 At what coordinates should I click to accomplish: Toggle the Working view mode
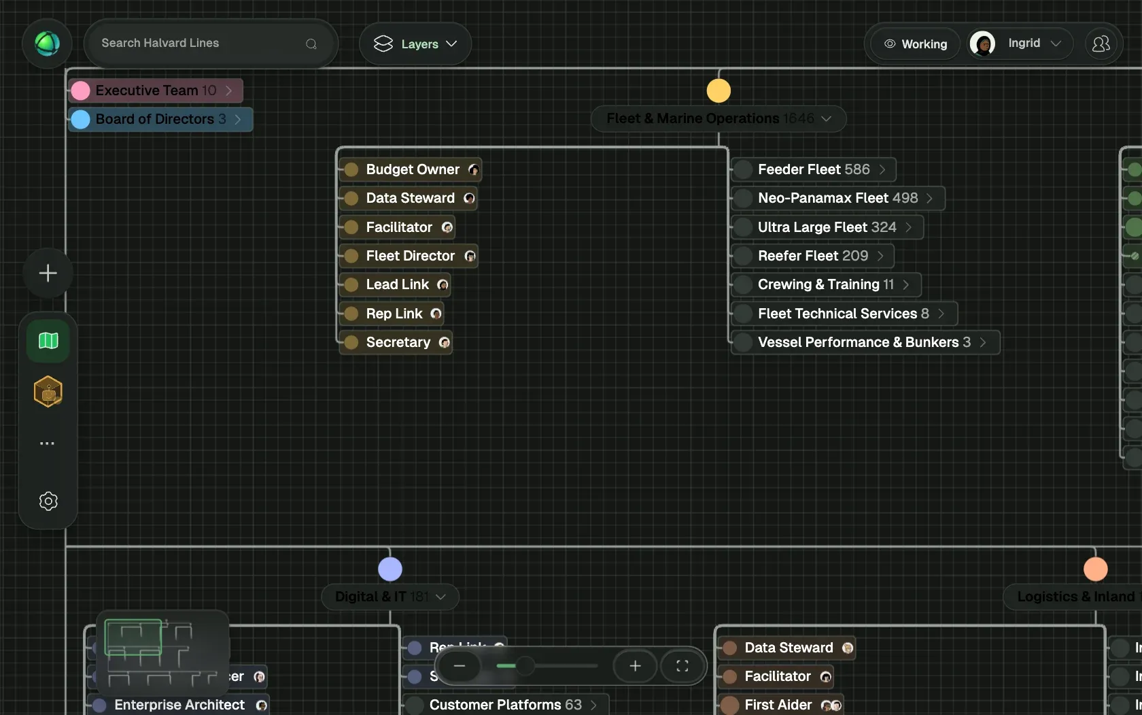pos(915,44)
